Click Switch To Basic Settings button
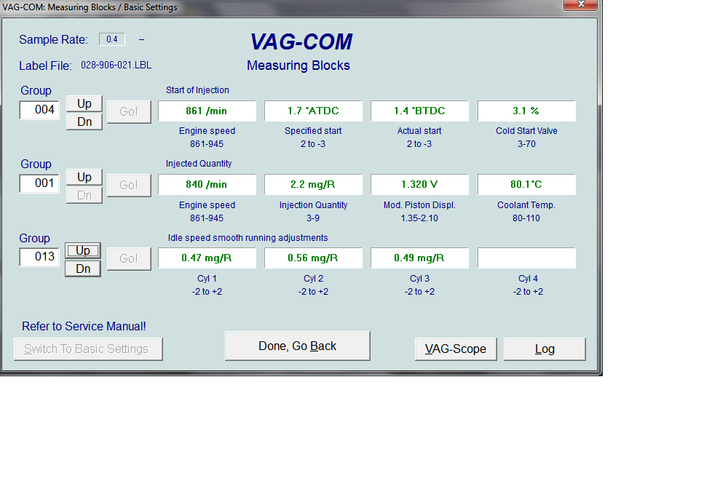The height and width of the screenshot is (489, 728). 88,349
